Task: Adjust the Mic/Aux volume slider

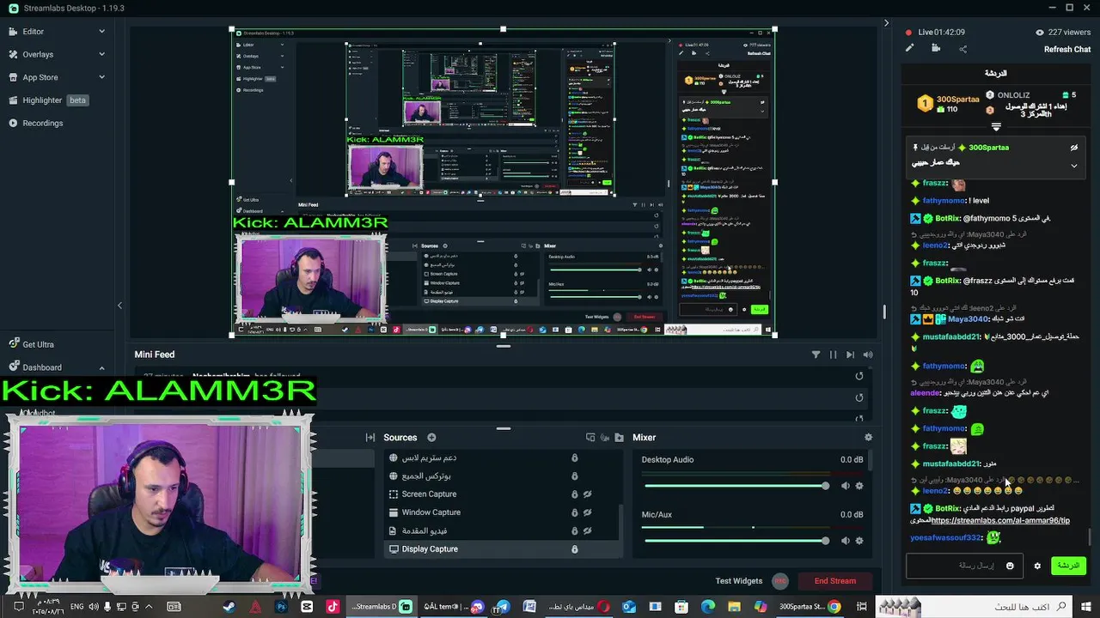Action: [736, 541]
